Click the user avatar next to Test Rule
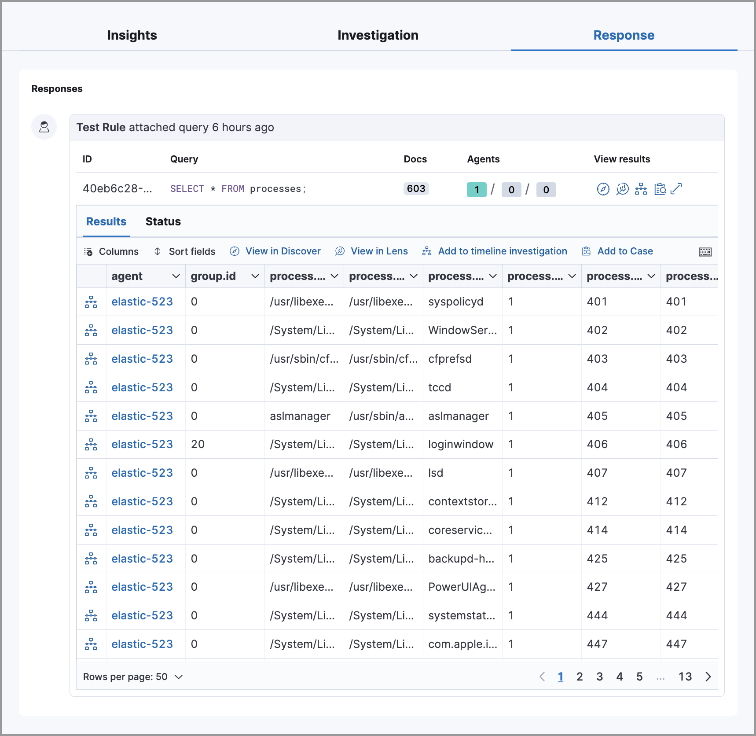This screenshot has width=756, height=736. pyautogui.click(x=44, y=127)
